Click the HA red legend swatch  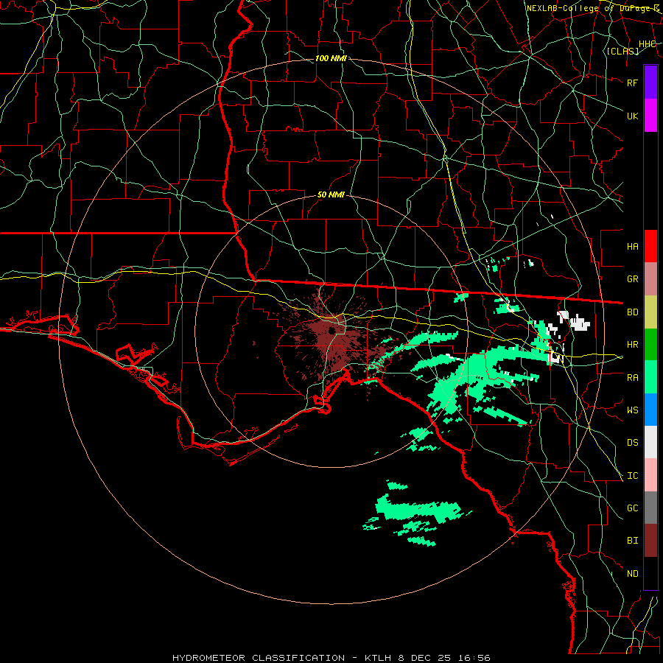650,246
